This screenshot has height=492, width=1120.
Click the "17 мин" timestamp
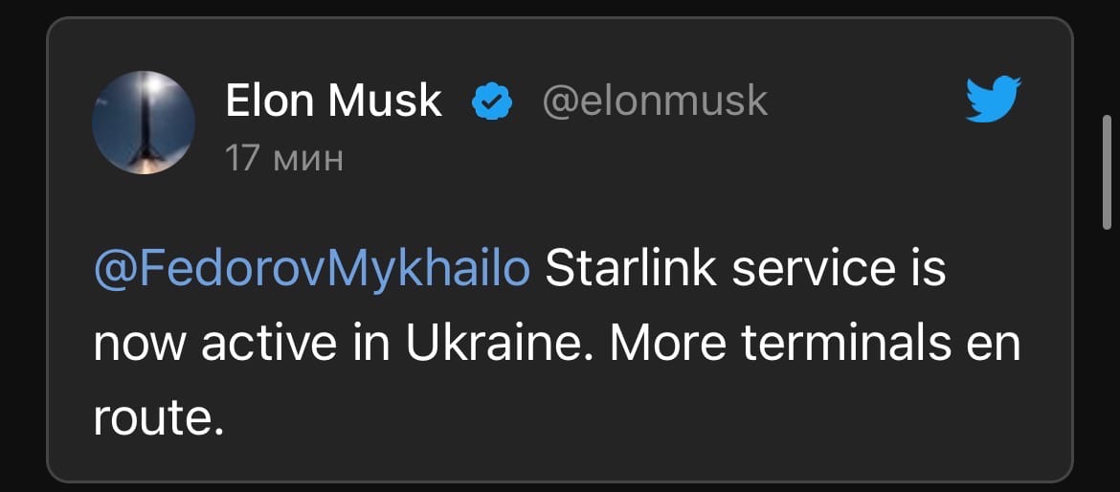(x=283, y=158)
